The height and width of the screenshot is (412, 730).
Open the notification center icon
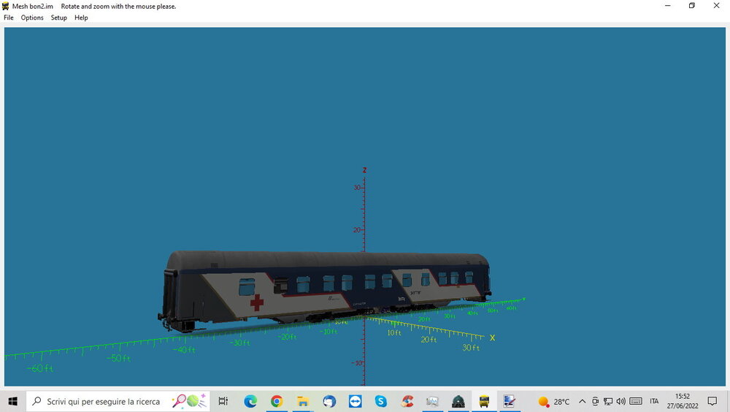[x=712, y=401]
